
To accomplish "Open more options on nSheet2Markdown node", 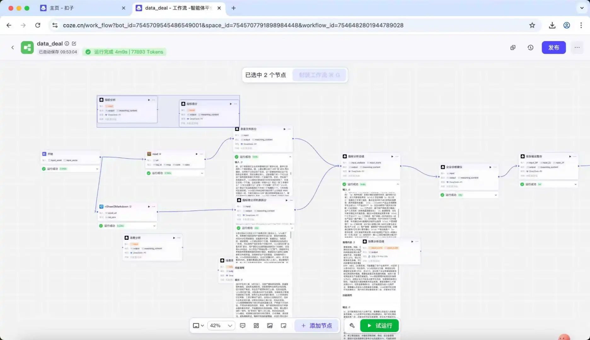I will [154, 207].
